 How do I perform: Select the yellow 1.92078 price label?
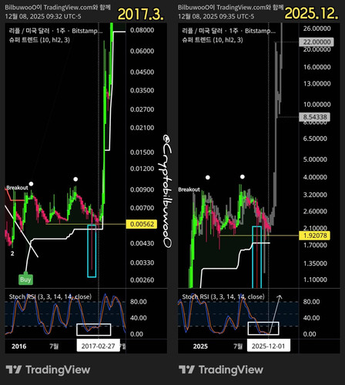pos(315,236)
